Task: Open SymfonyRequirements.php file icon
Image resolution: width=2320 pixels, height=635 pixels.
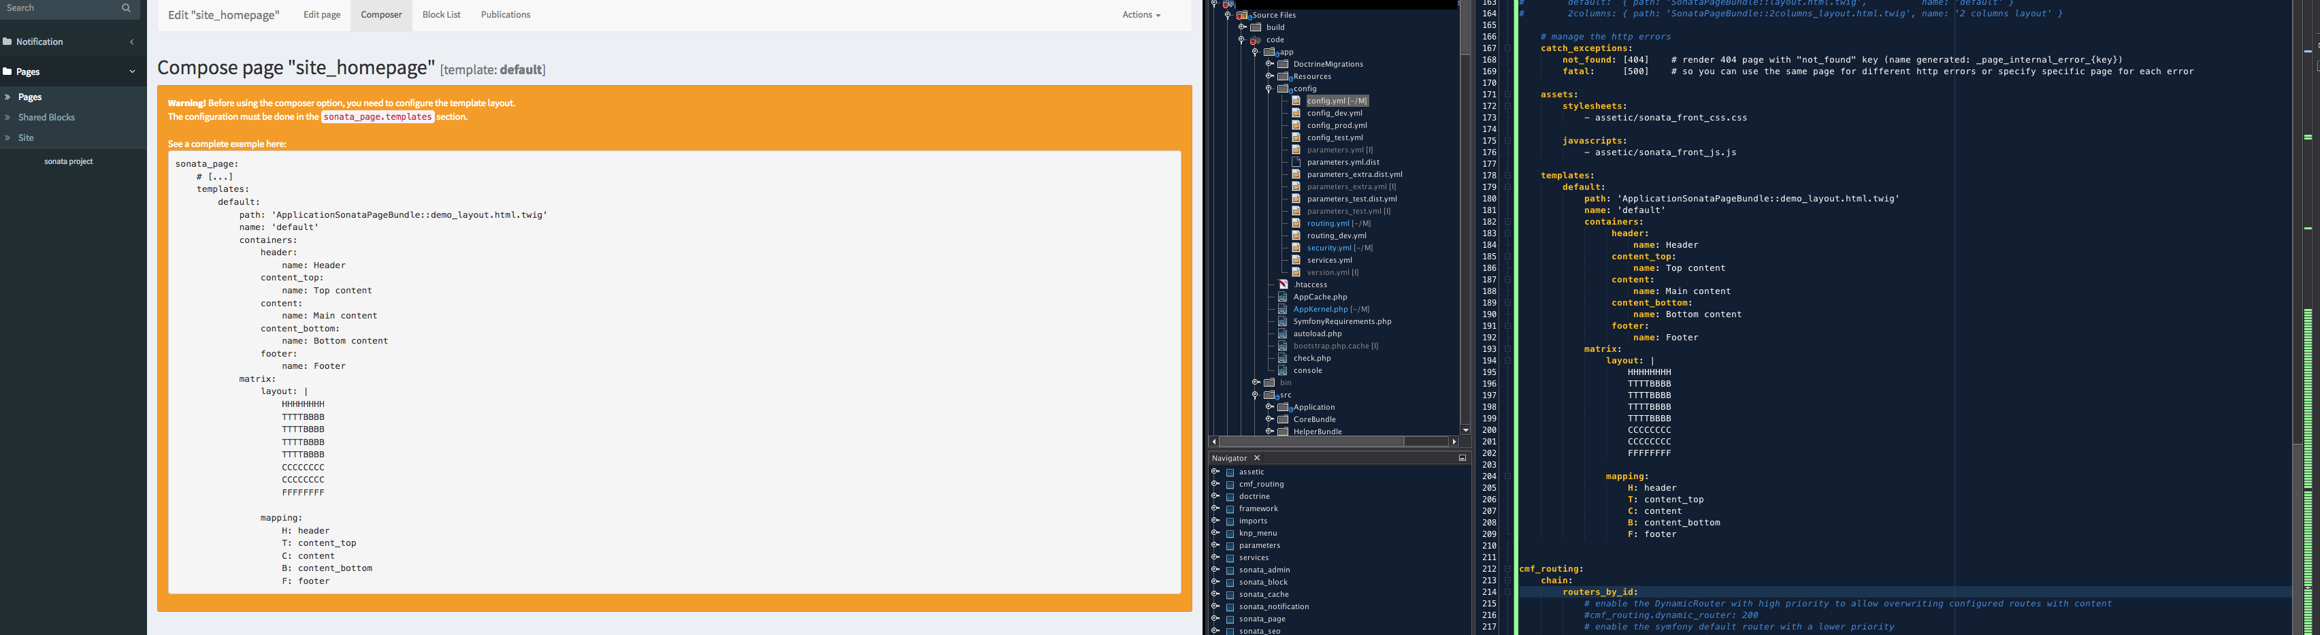Action: (1284, 321)
